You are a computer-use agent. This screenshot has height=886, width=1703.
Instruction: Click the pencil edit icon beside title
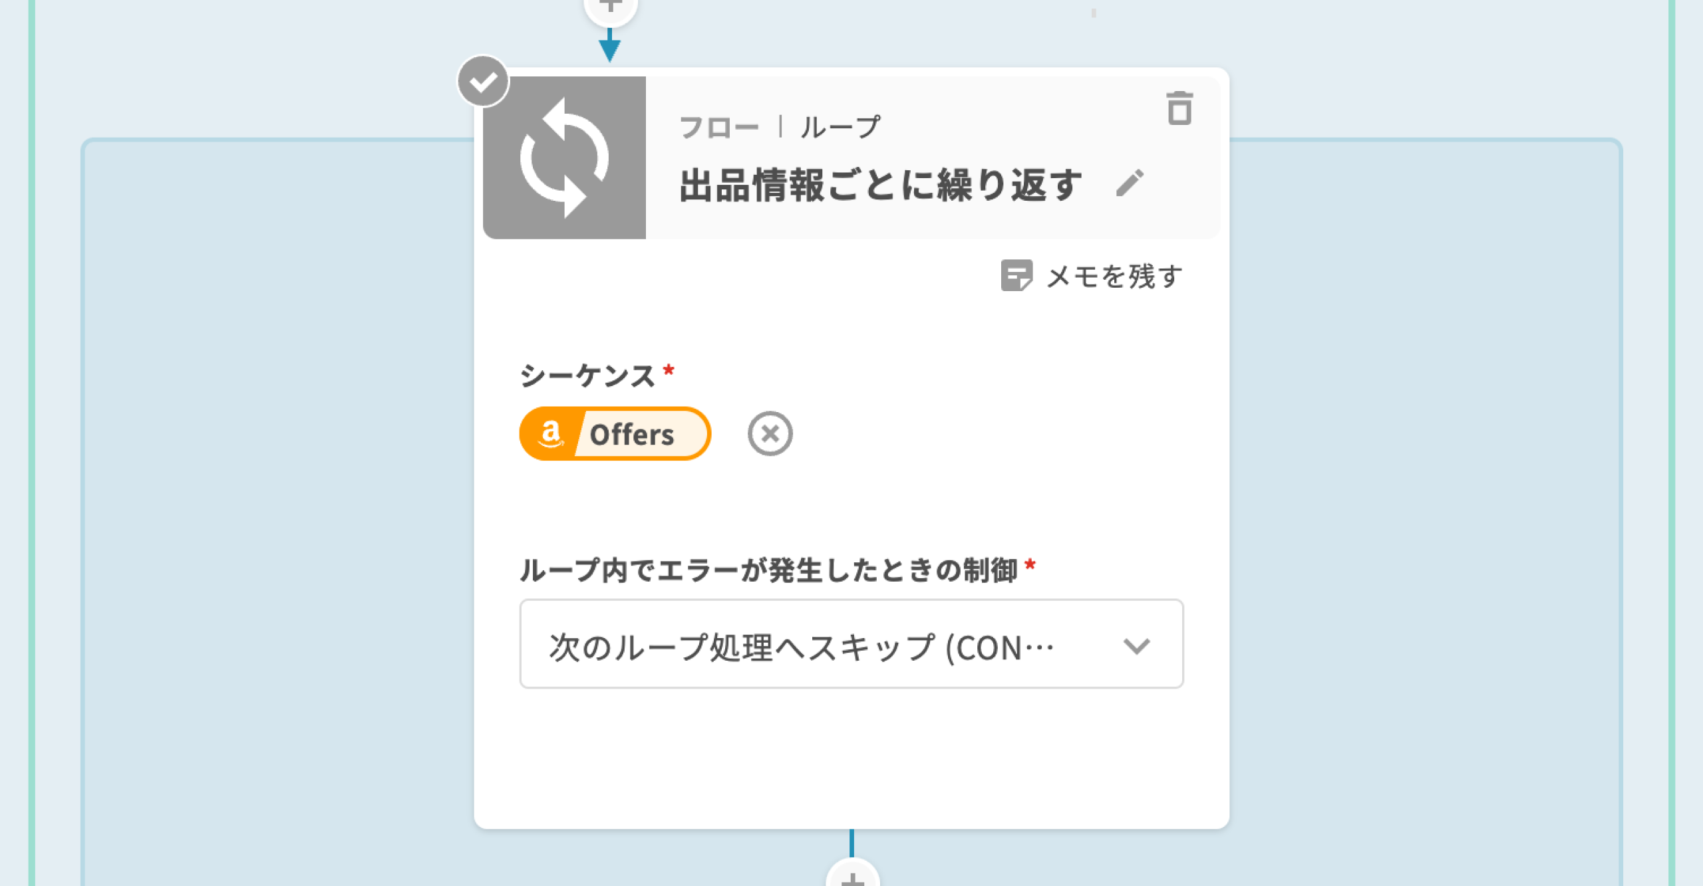click(x=1130, y=183)
